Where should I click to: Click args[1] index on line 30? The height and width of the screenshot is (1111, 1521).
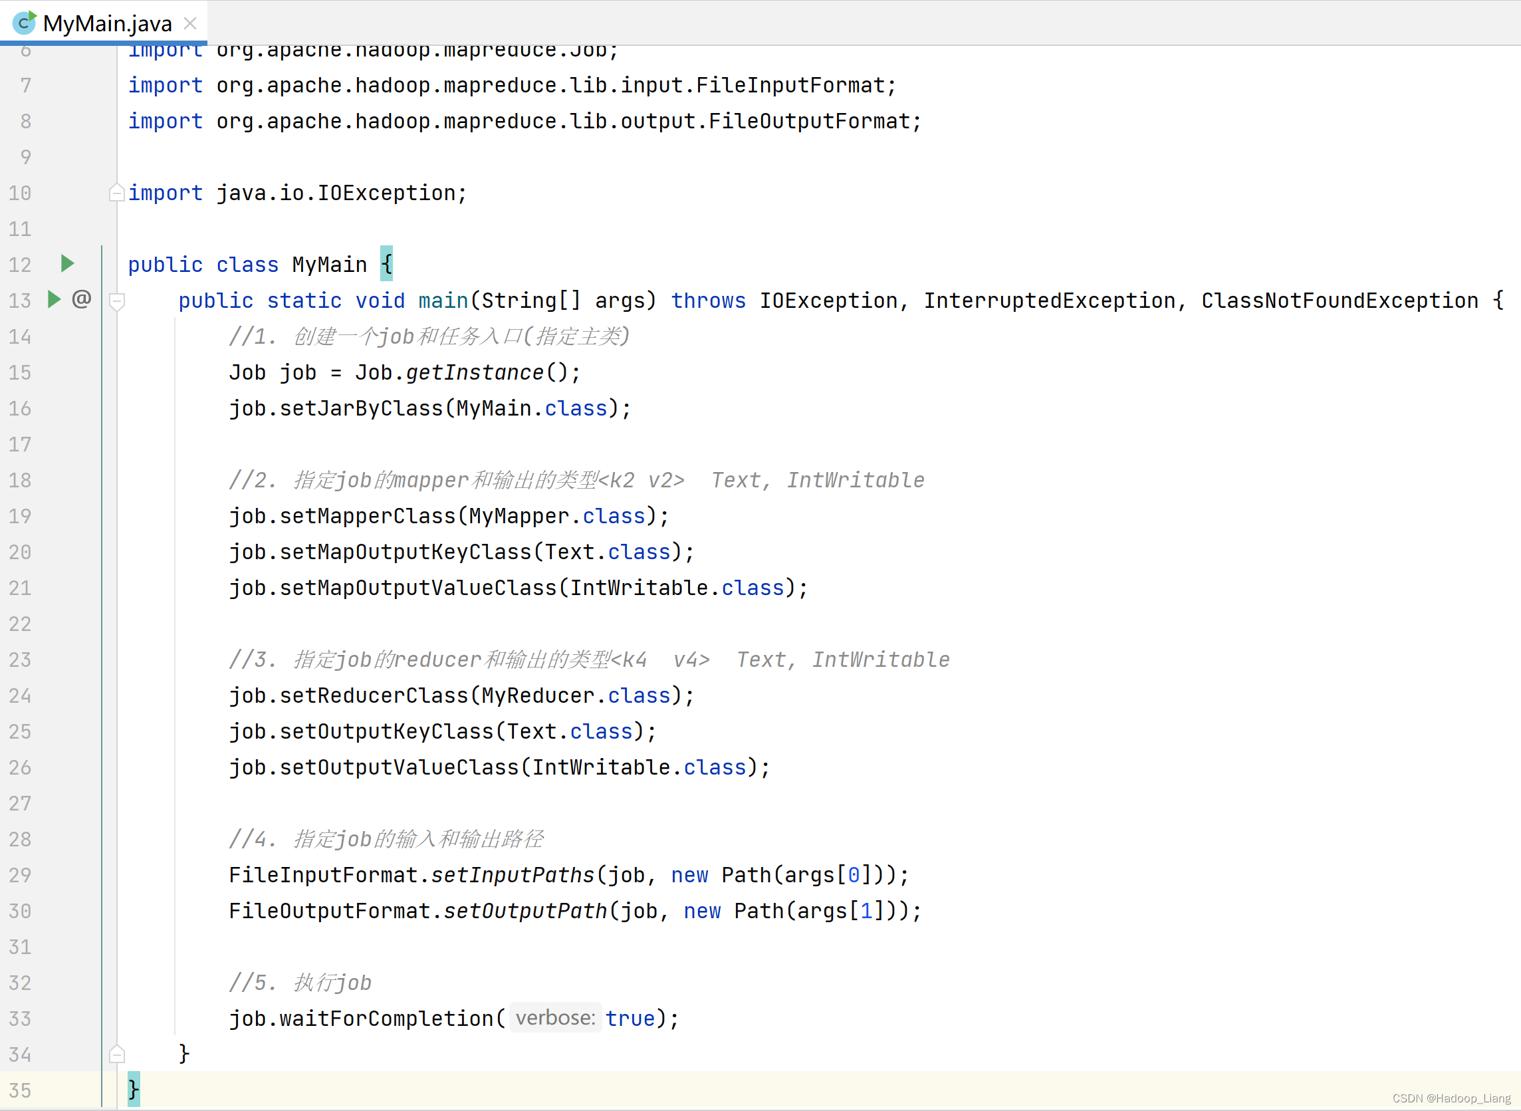(x=866, y=912)
